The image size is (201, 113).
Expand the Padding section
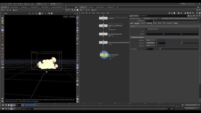131,49
